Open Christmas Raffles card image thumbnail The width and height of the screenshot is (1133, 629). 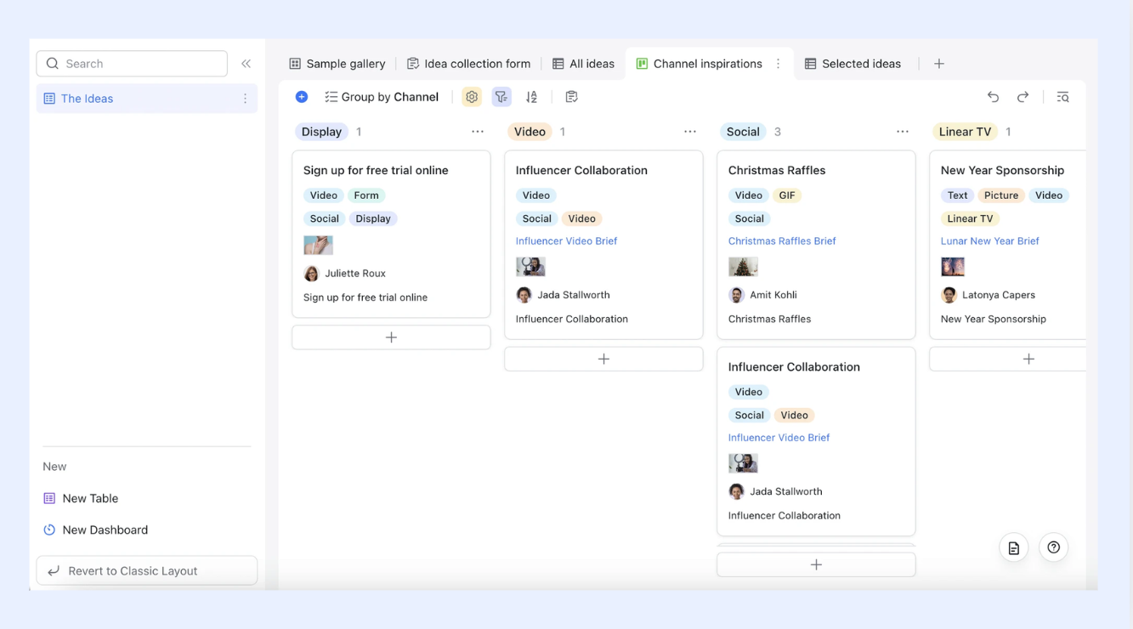click(x=743, y=267)
